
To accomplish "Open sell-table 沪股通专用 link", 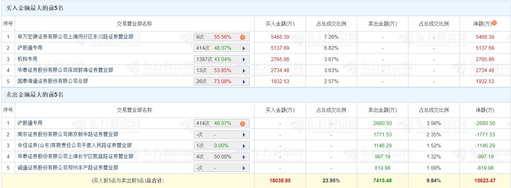I will (30, 123).
